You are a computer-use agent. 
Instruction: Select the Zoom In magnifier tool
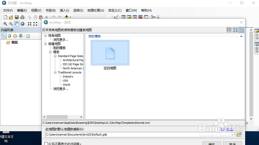pos(5,24)
